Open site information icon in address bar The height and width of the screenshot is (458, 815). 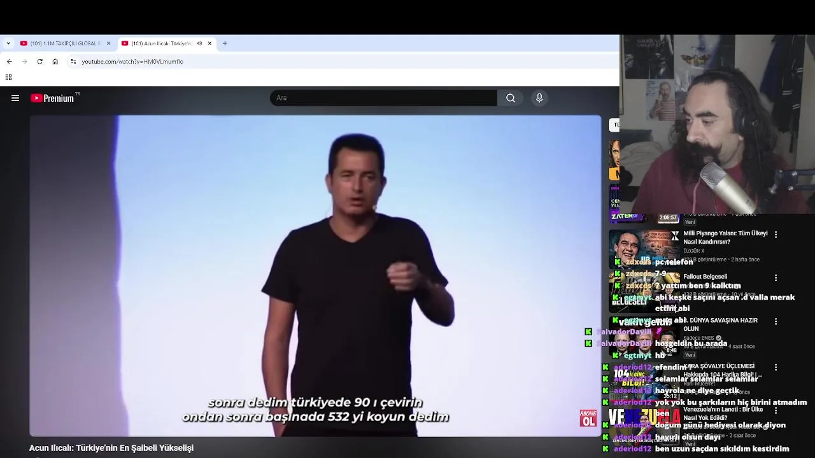73,62
